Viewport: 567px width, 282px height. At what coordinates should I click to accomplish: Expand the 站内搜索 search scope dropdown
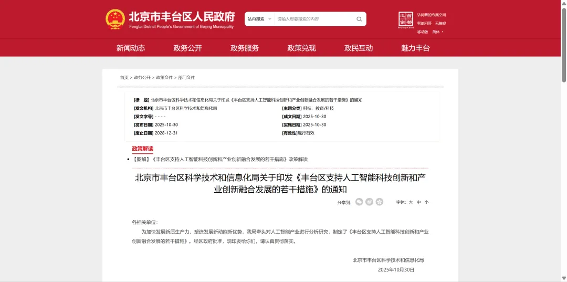pos(259,19)
